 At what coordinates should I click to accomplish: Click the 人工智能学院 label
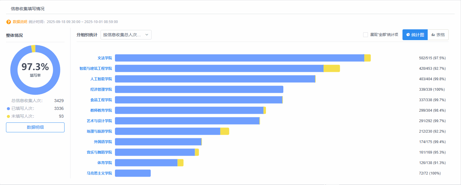[101, 79]
